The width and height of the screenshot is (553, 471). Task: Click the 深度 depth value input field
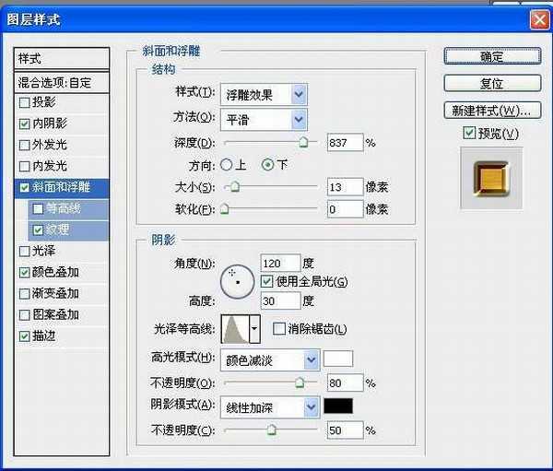[x=344, y=143]
